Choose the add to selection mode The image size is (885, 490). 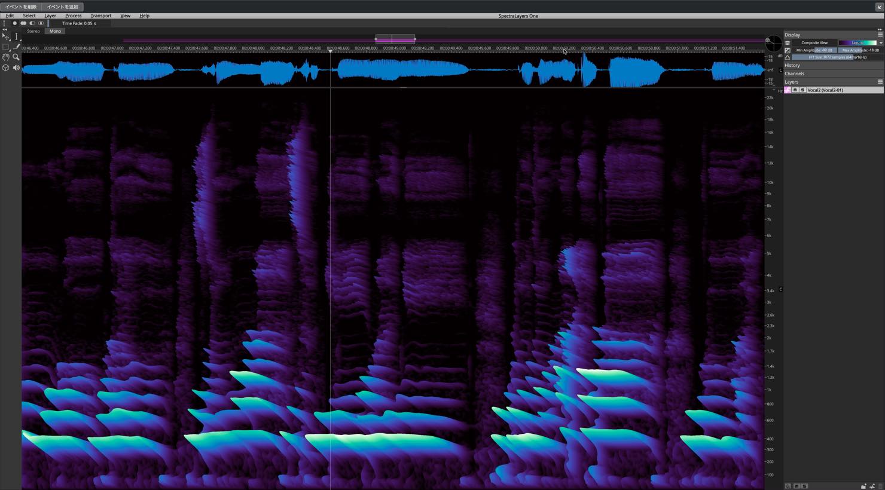tap(23, 23)
